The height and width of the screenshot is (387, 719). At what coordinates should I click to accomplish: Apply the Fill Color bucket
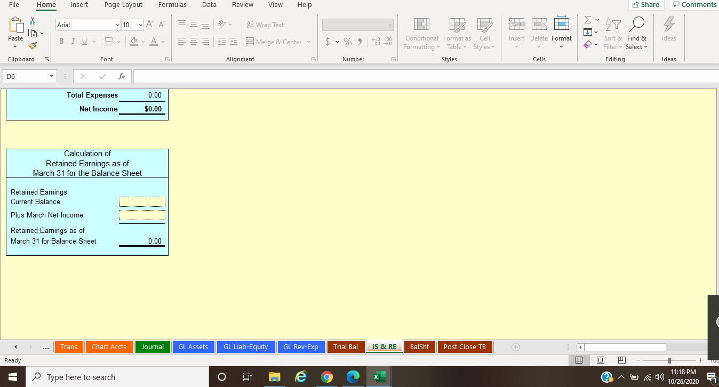tap(134, 42)
